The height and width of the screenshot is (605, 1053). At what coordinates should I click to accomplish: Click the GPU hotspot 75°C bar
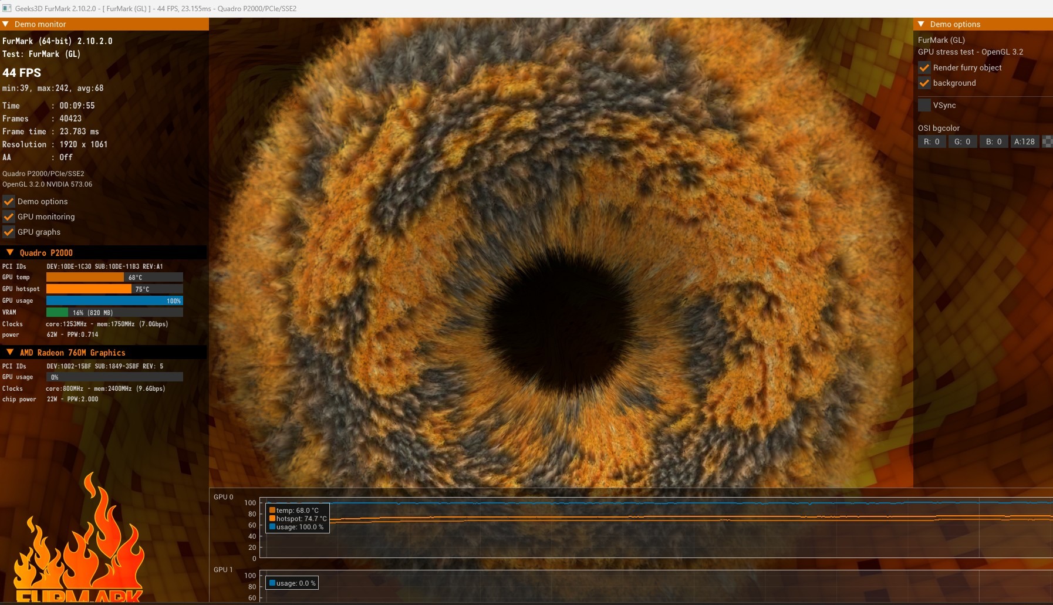tap(114, 289)
